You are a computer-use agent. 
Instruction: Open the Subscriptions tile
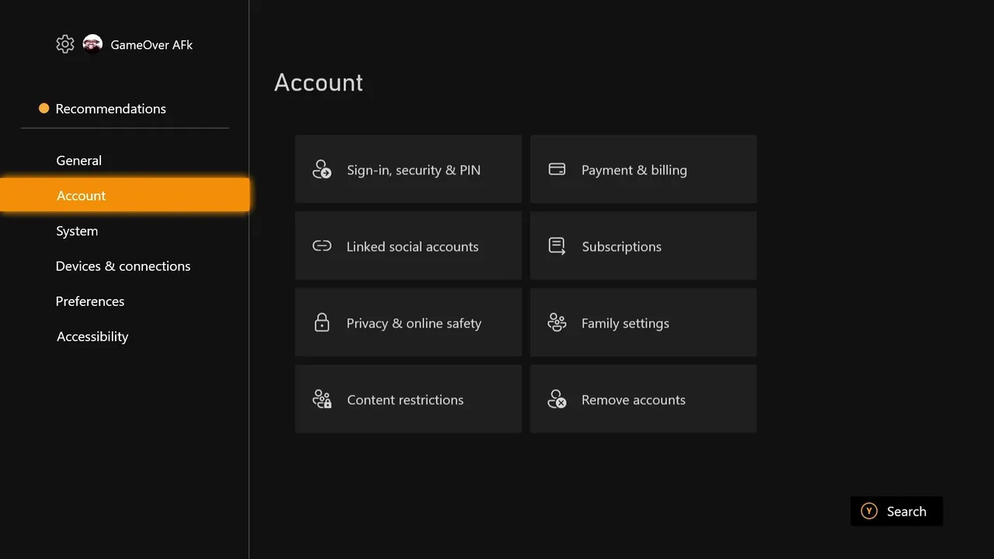pyautogui.click(x=643, y=246)
